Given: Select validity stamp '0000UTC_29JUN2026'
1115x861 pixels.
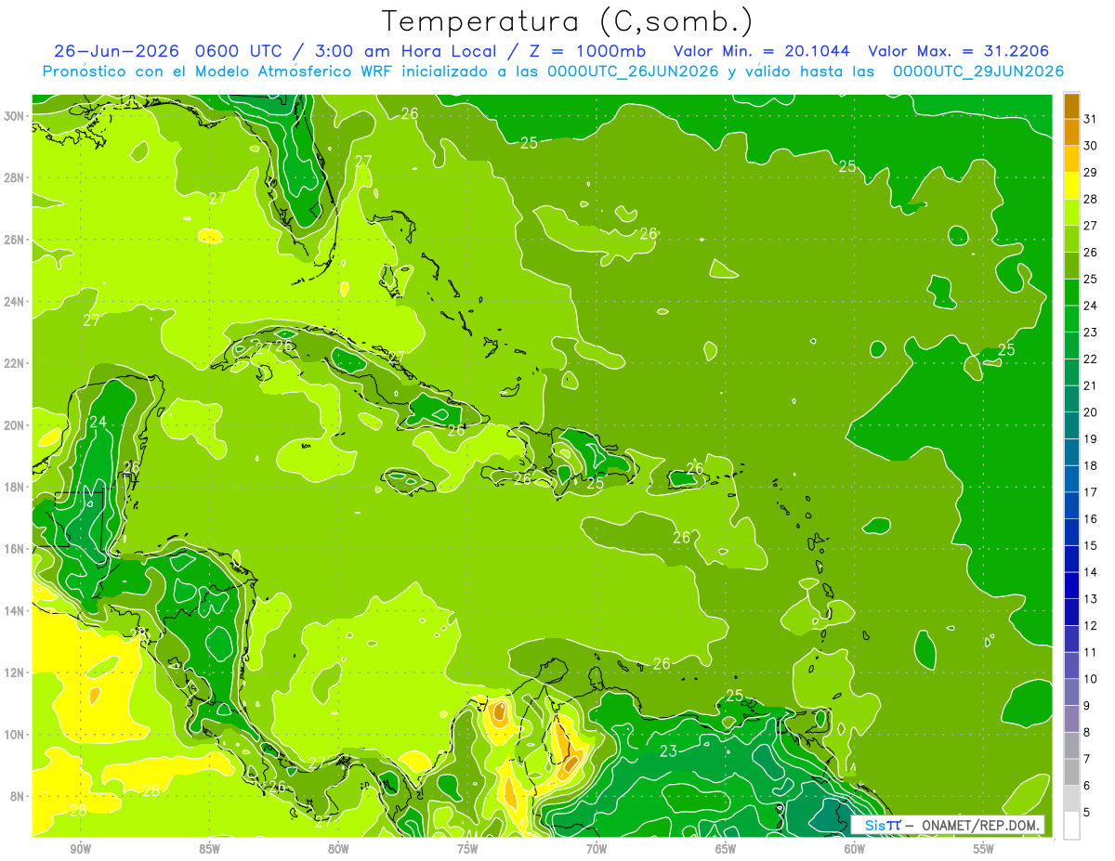Looking at the screenshot, I should (978, 72).
